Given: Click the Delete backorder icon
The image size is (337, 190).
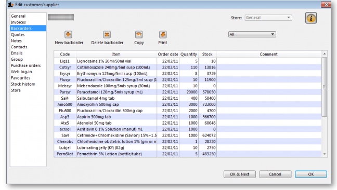Looking at the screenshot, I should pyautogui.click(x=107, y=34).
